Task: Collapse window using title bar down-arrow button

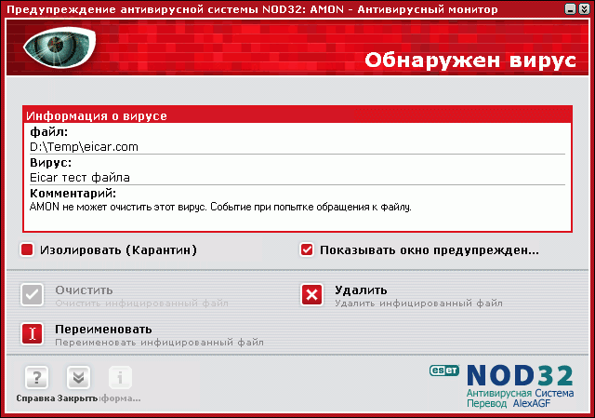Action: pyautogui.click(x=584, y=8)
